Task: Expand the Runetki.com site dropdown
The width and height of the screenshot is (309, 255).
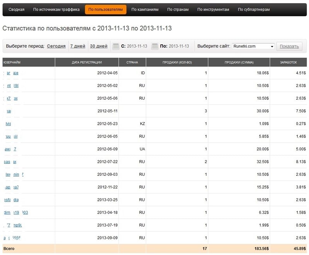Action: pos(272,46)
